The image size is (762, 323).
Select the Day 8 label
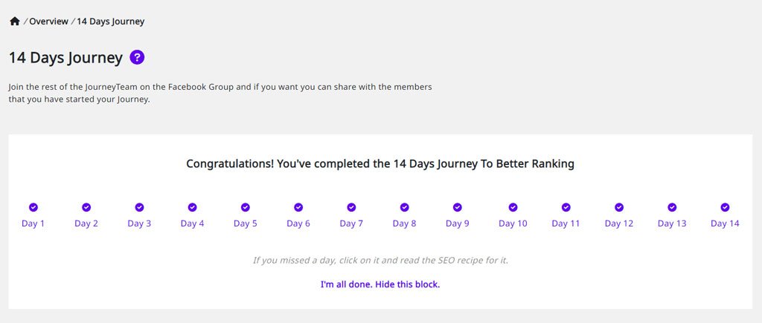[404, 224]
